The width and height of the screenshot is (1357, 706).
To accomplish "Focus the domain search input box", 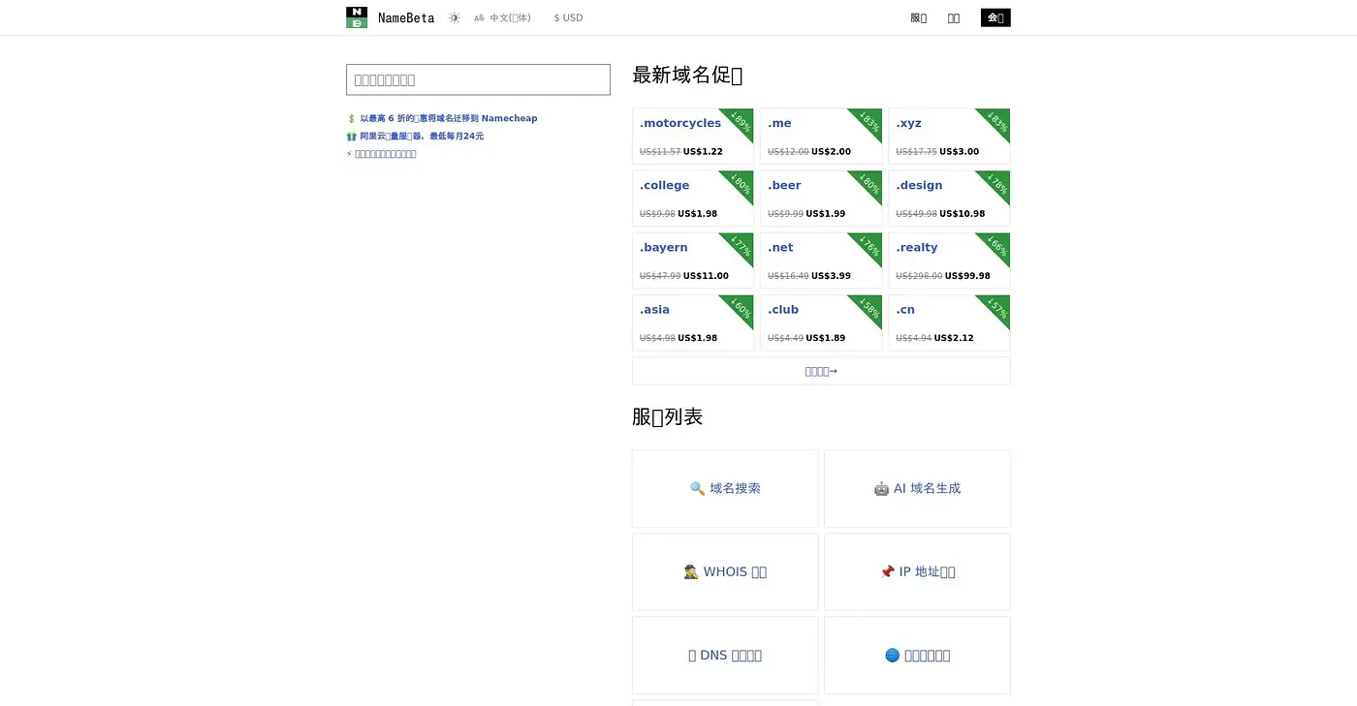I will pos(478,79).
